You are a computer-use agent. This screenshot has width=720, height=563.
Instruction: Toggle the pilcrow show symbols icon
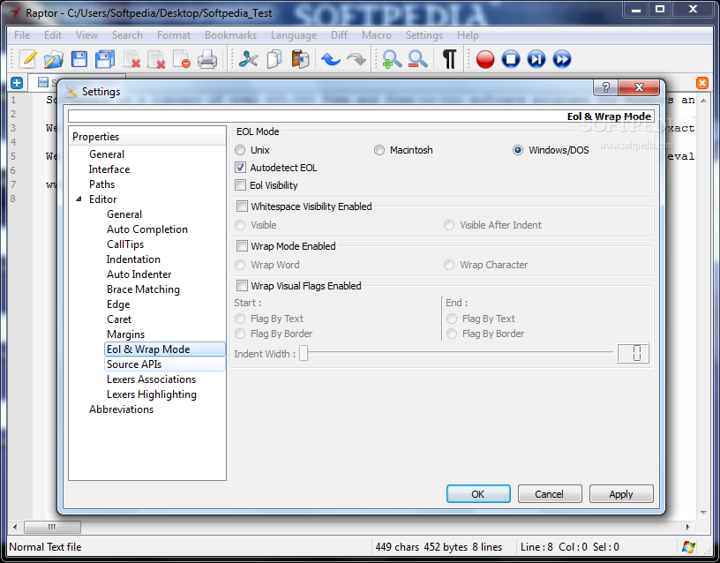point(449,59)
